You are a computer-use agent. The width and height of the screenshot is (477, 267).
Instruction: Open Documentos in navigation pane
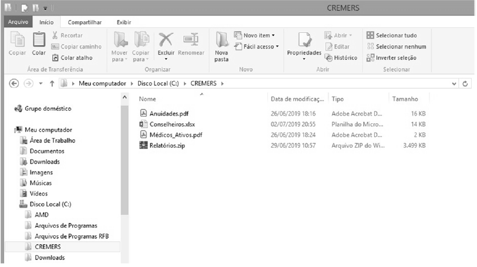click(x=42, y=151)
